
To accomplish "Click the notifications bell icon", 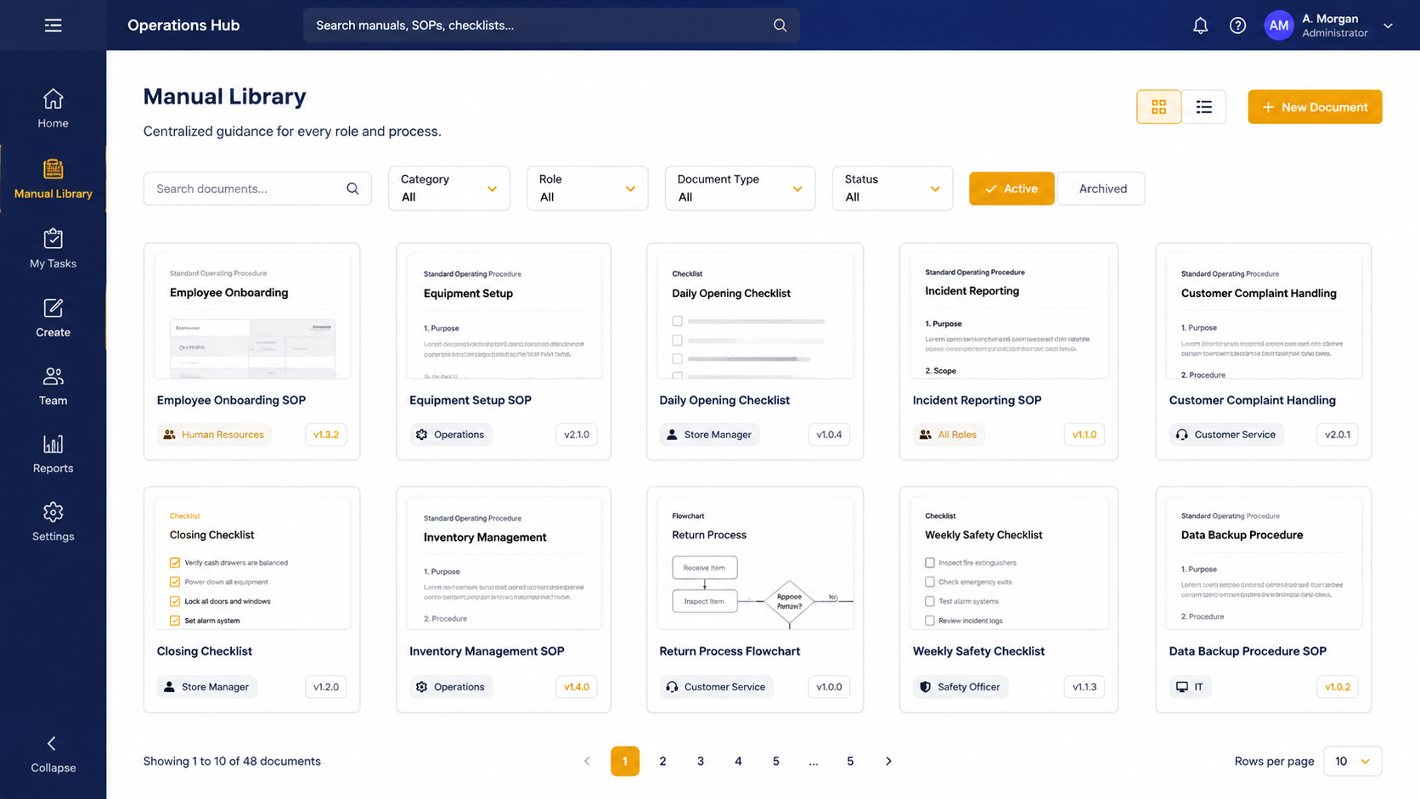I will (x=1200, y=25).
